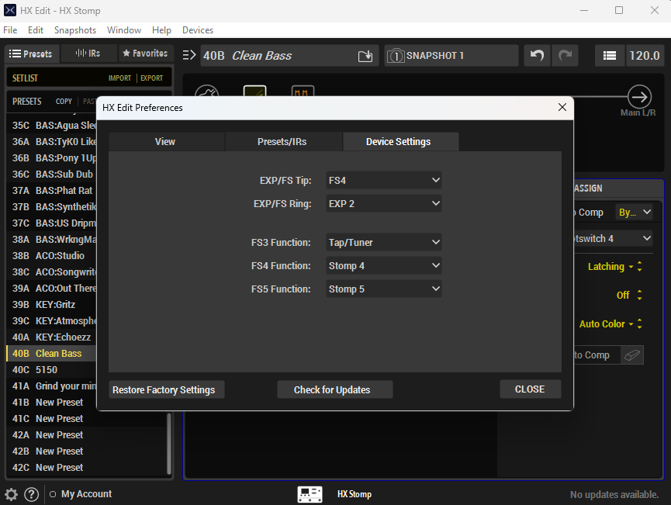Open the FS4 Function dropdown
The width and height of the screenshot is (671, 505).
[x=383, y=266]
